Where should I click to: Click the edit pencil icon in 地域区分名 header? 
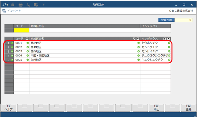coord(134,39)
